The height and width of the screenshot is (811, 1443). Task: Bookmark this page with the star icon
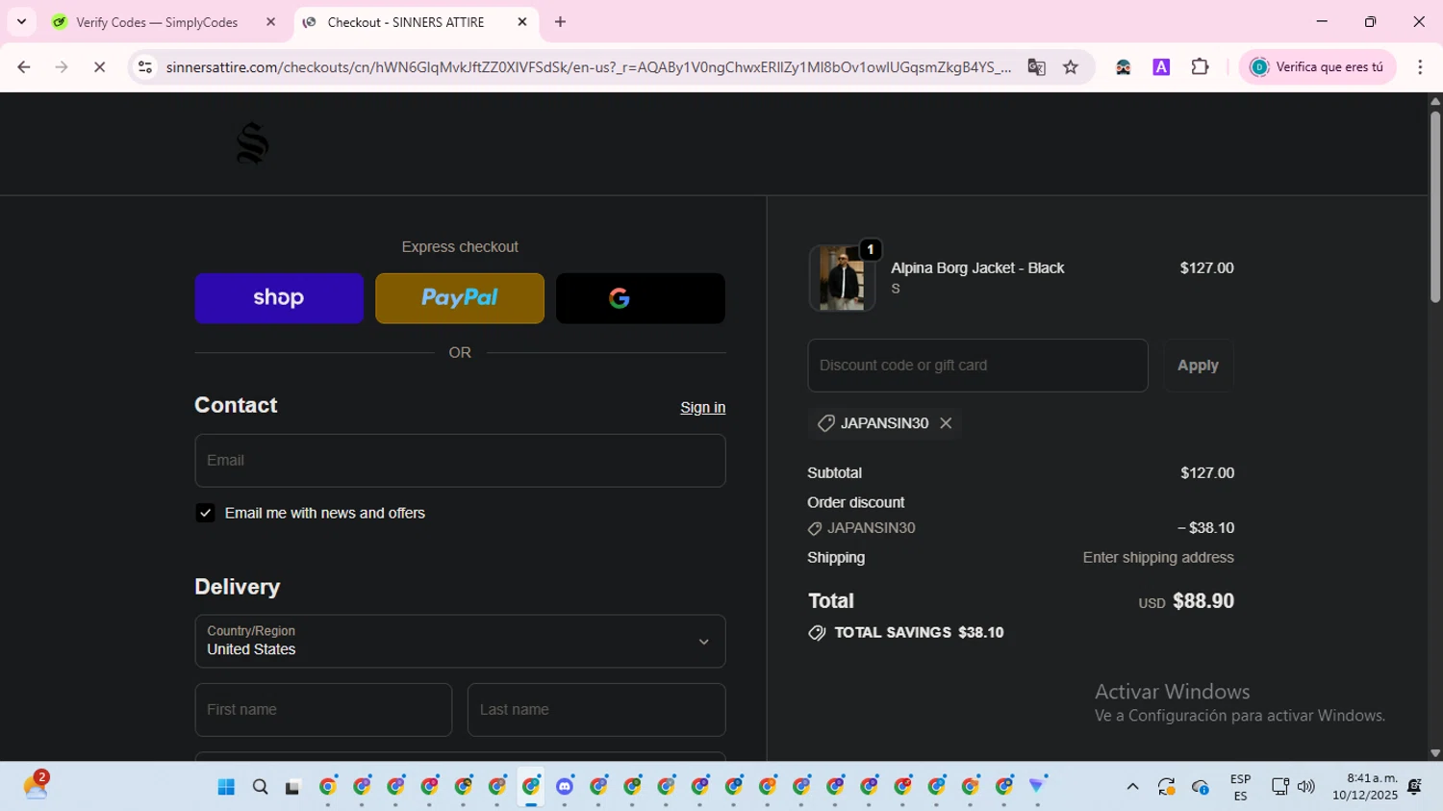tap(1071, 67)
